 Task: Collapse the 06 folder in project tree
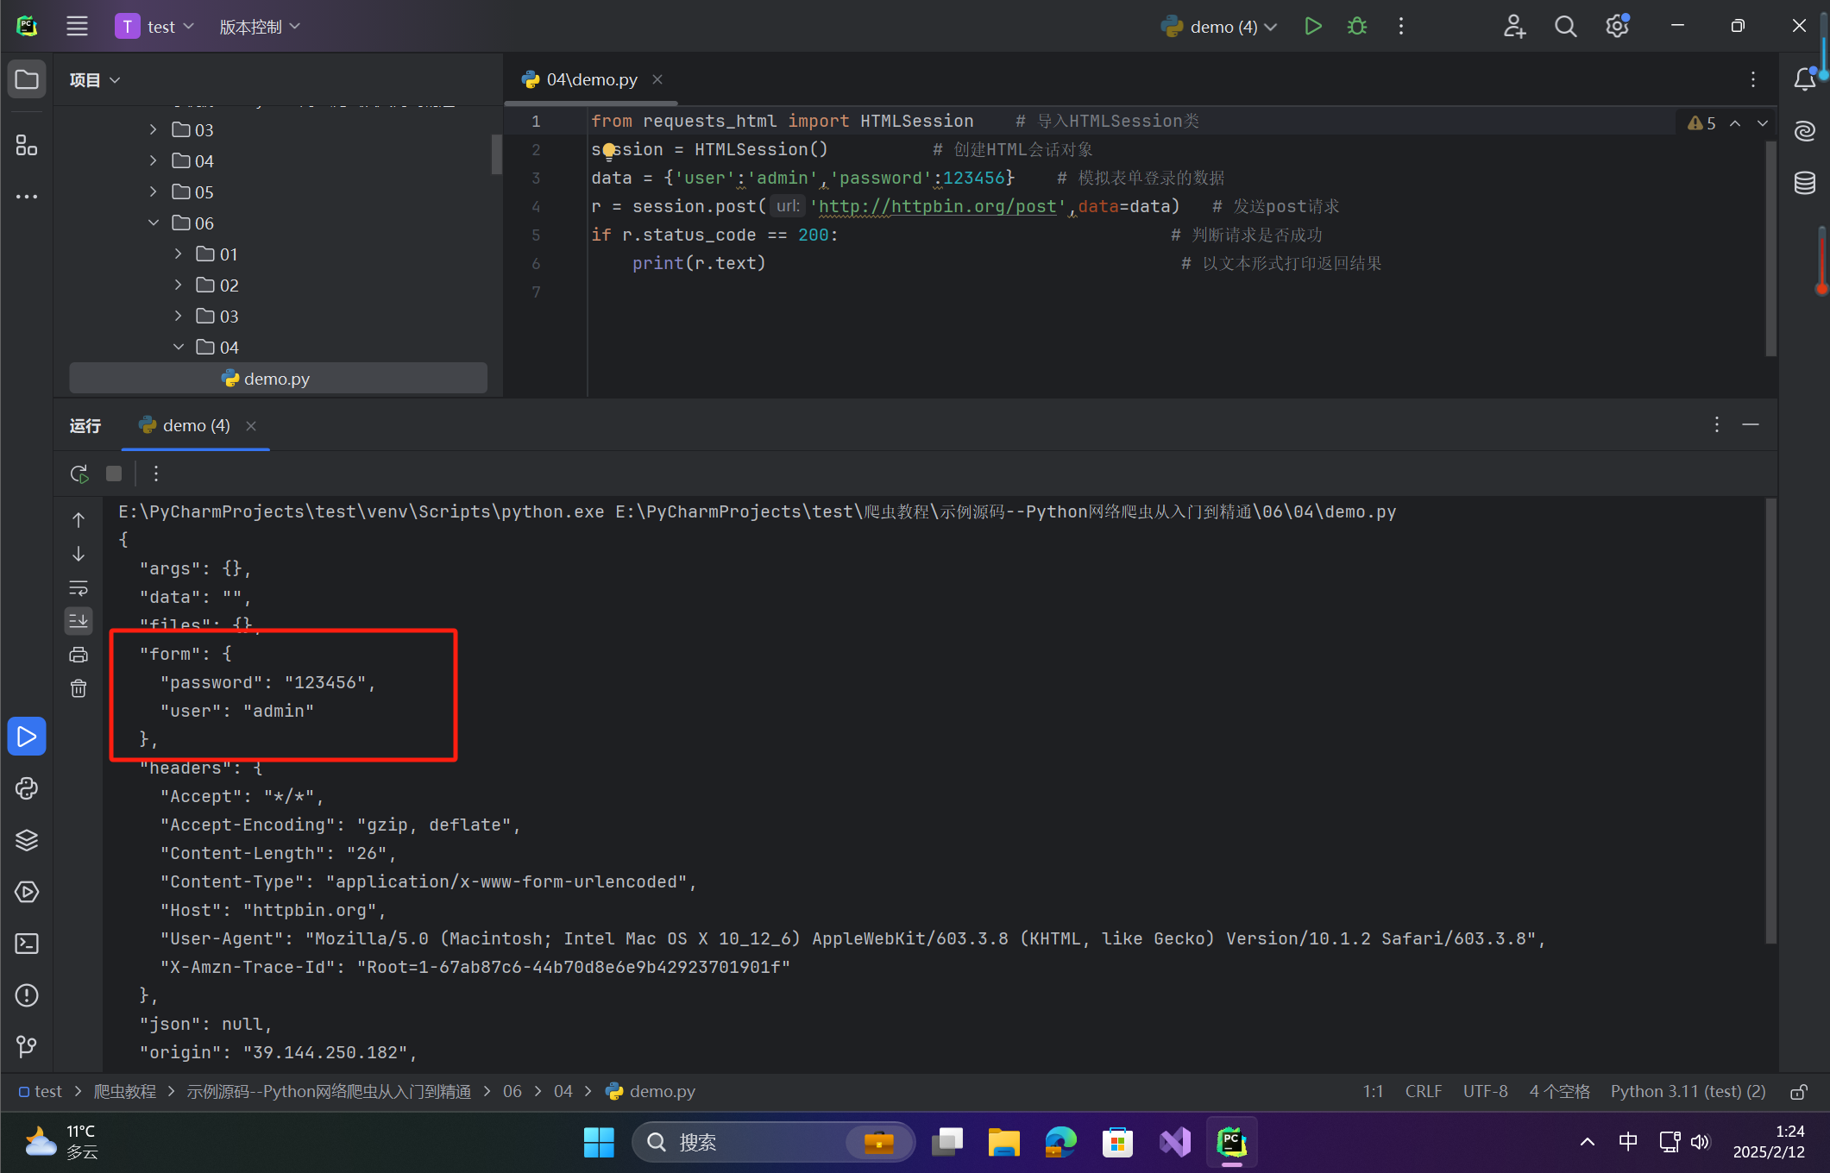coord(154,223)
